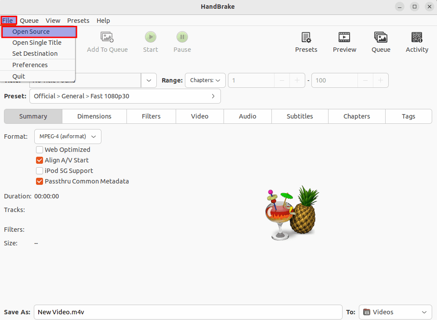Select Quit in the File menu
Viewport: 437px width, 320px height.
point(19,76)
